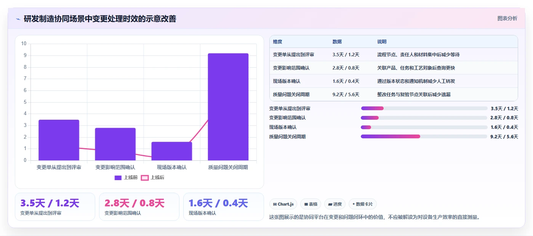Click table cell 质量问题关闭周期
The width and height of the screenshot is (533, 236).
pos(291,95)
